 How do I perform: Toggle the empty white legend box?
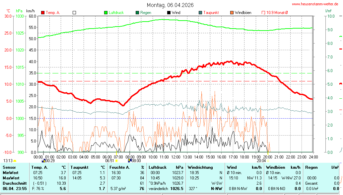pos(74,13)
